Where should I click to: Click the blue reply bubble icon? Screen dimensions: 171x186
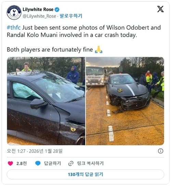(x=38, y=163)
